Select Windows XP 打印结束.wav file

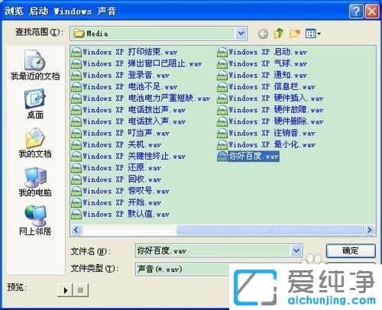point(124,52)
